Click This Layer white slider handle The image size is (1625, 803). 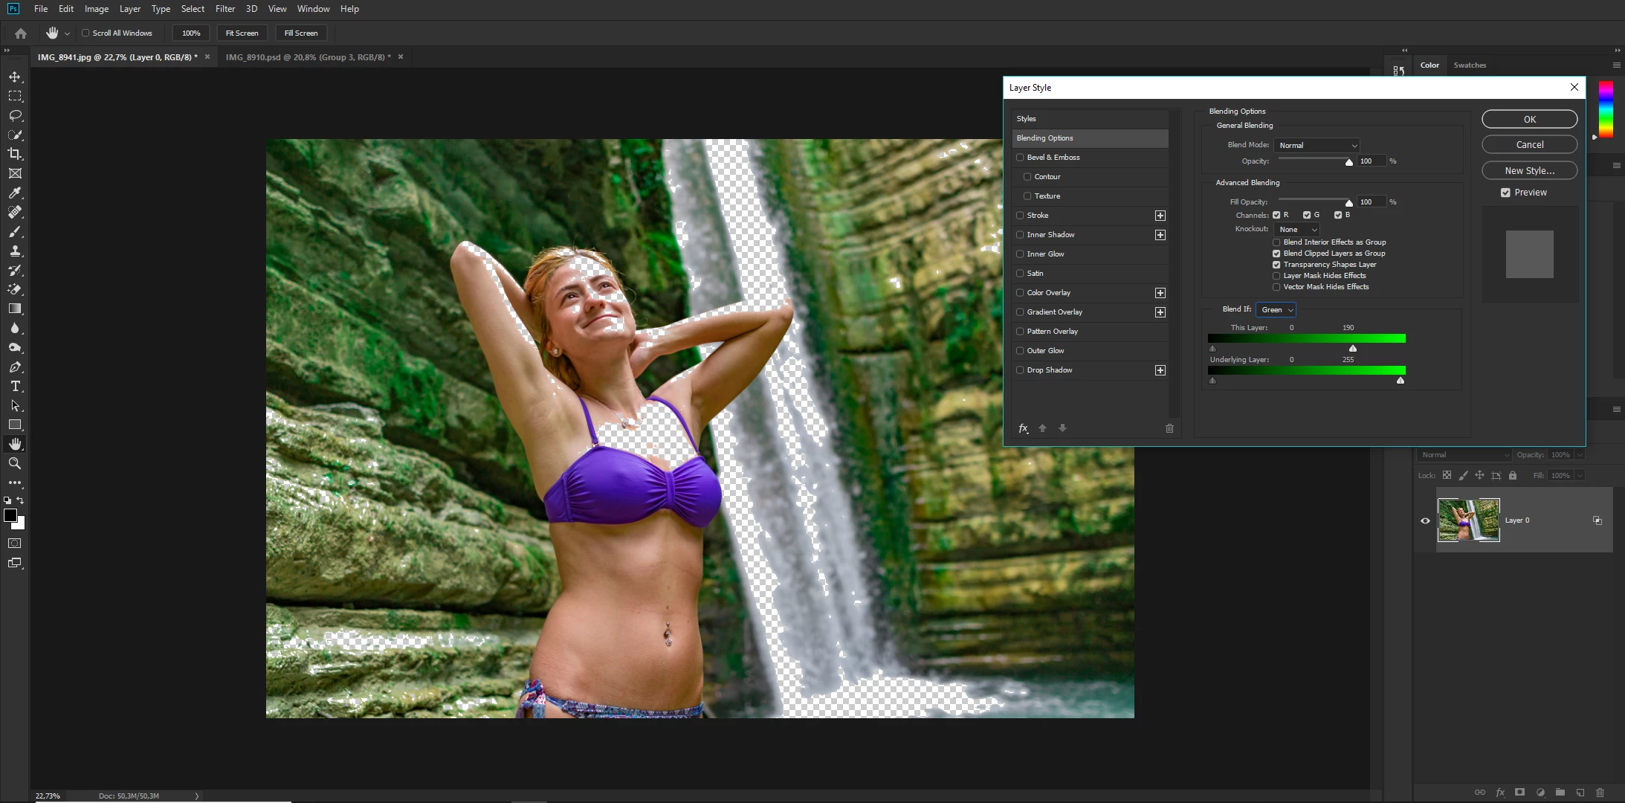(x=1353, y=349)
